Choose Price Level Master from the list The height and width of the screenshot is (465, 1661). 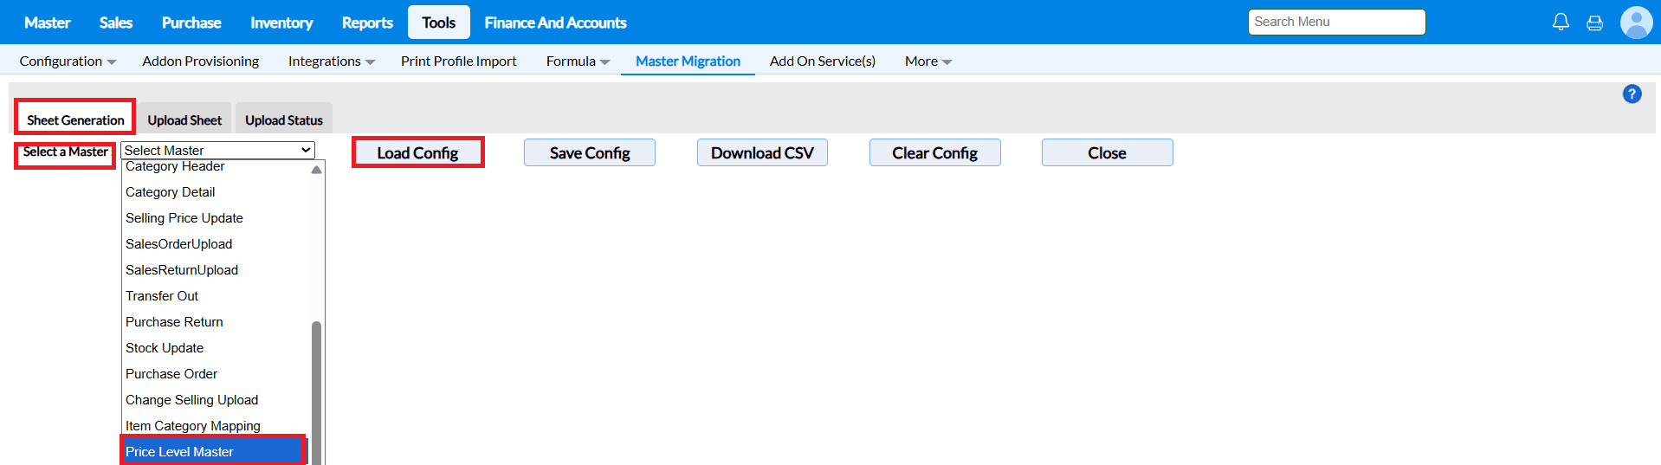(x=179, y=452)
